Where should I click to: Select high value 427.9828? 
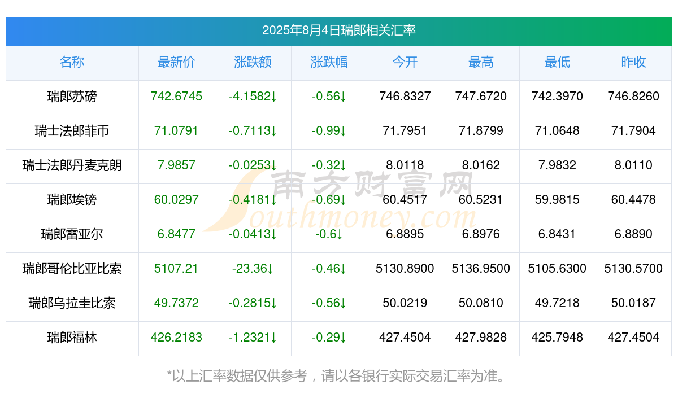pos(481,337)
